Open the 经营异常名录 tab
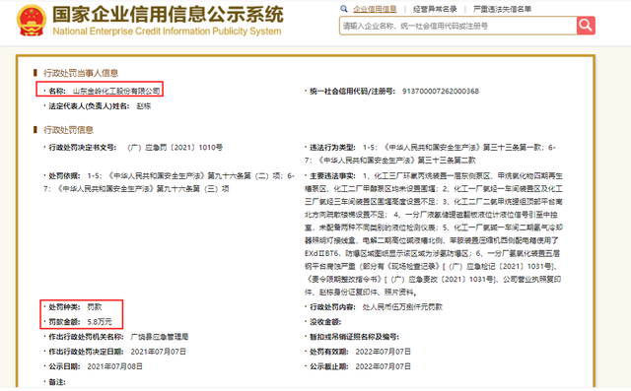The width and height of the screenshot is (631, 391). [x=435, y=9]
